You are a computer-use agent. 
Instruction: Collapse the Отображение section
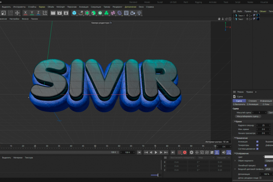[241, 154]
